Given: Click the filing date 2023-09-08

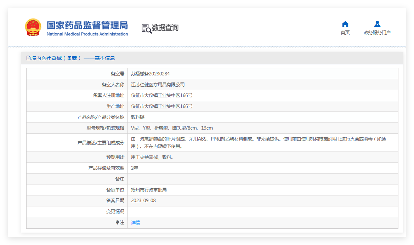Looking at the screenshot, I should (x=143, y=200).
